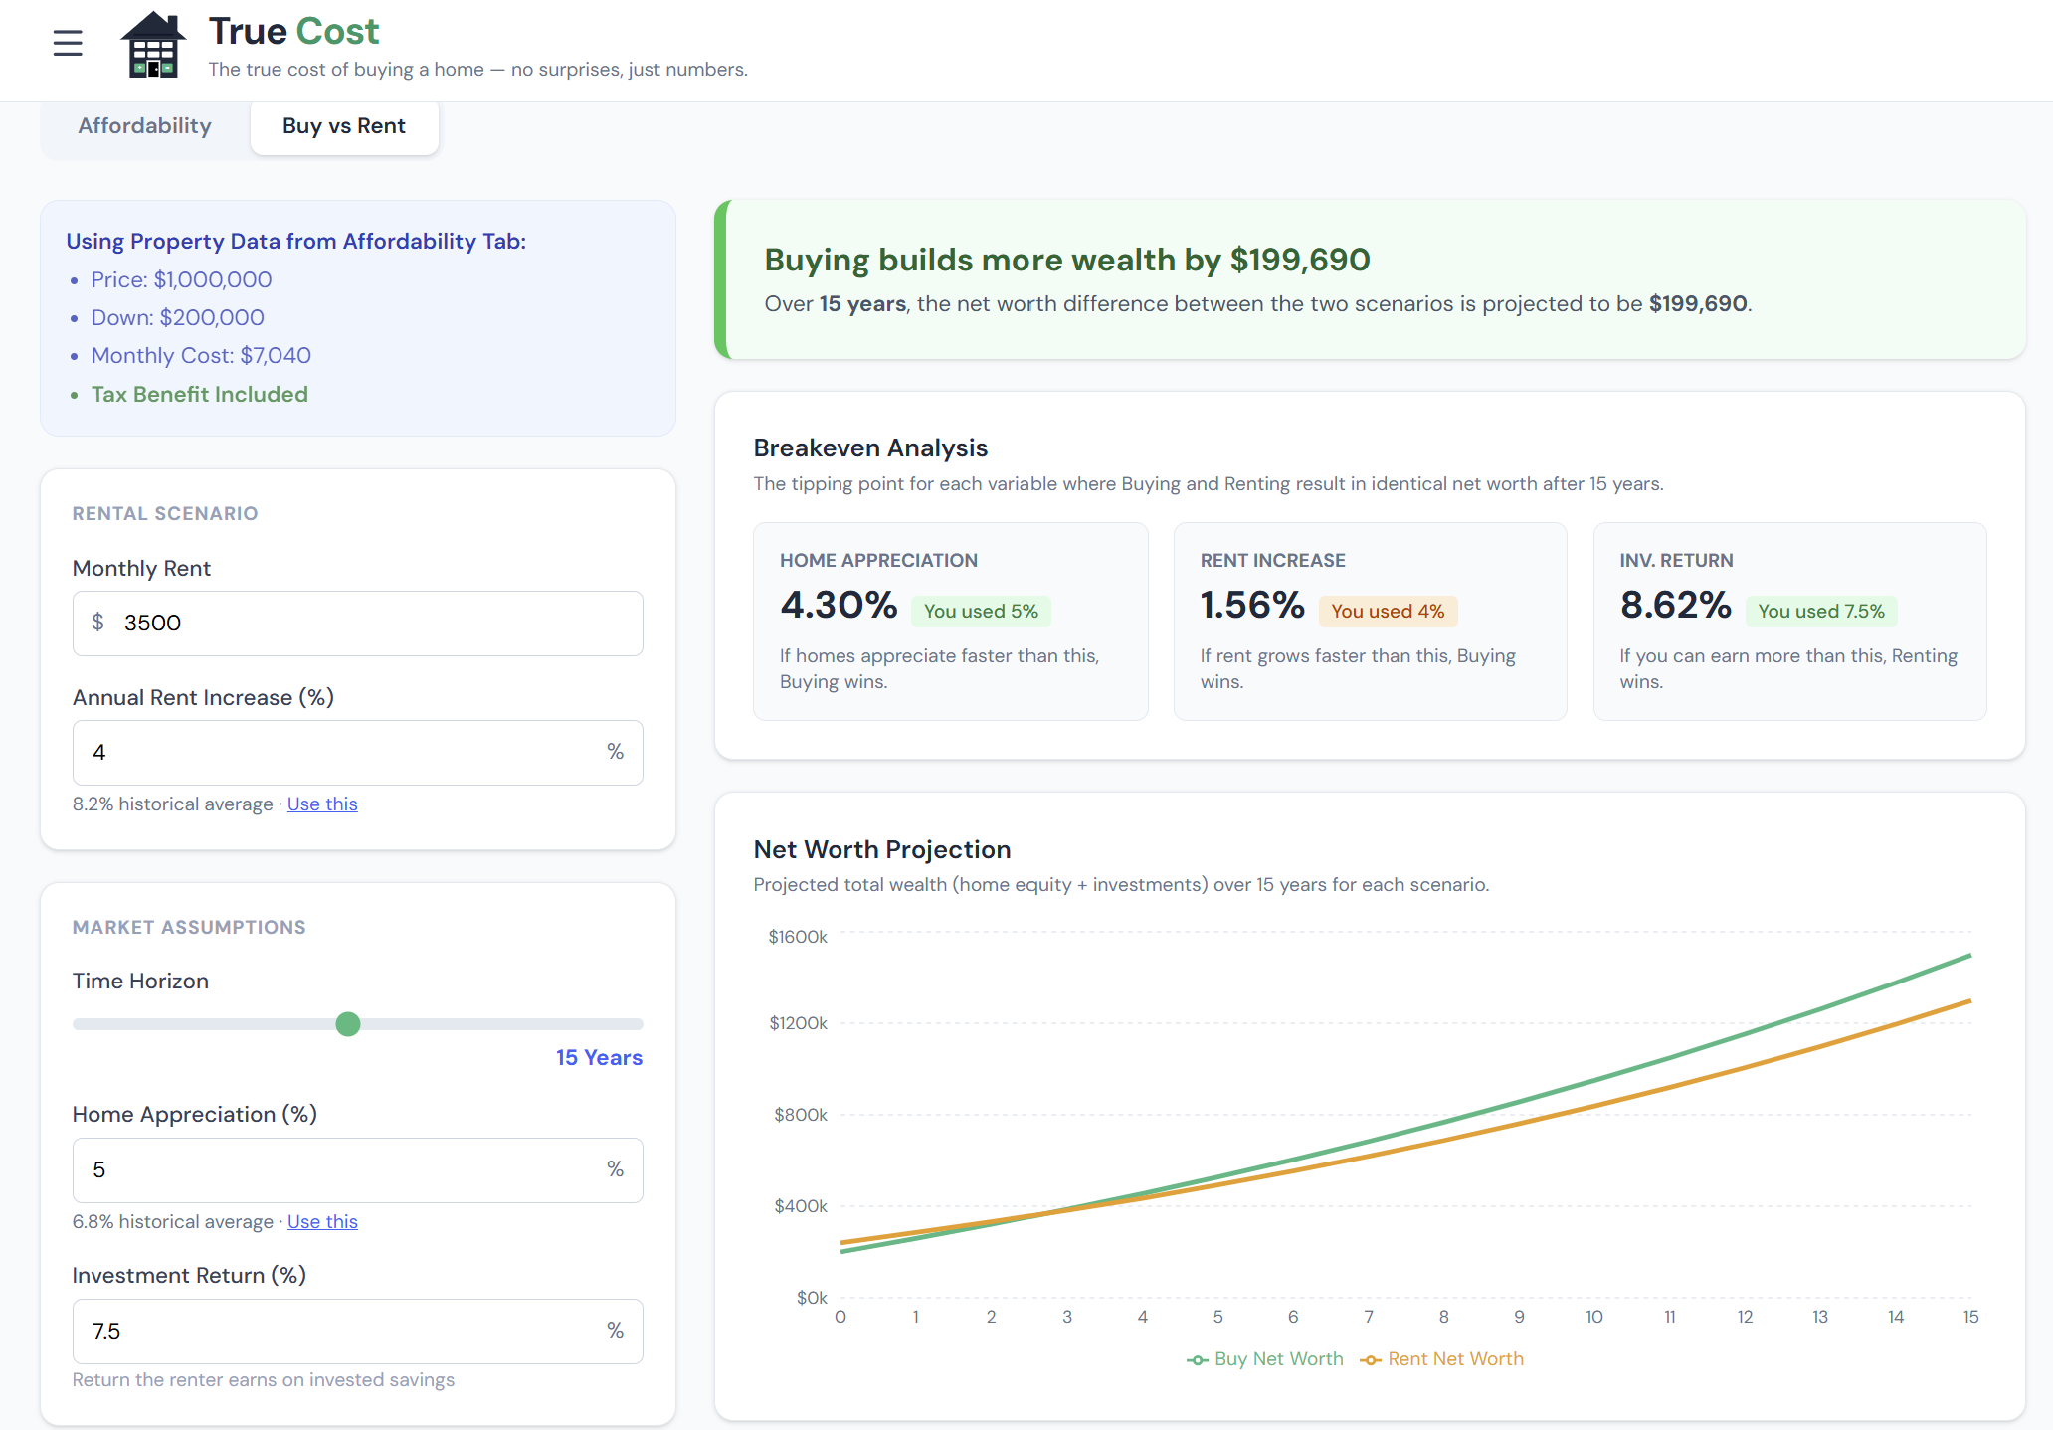Open the hamburger menu
Image resolution: width=2053 pixels, height=1430 pixels.
point(68,43)
